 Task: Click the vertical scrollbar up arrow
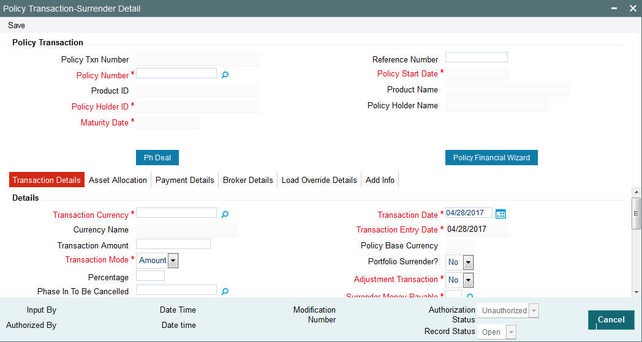pyautogui.click(x=636, y=192)
